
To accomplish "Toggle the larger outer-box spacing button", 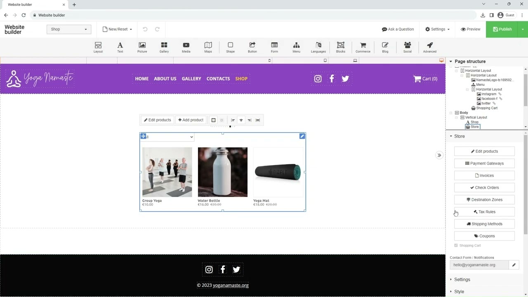I will [x=213, y=120].
